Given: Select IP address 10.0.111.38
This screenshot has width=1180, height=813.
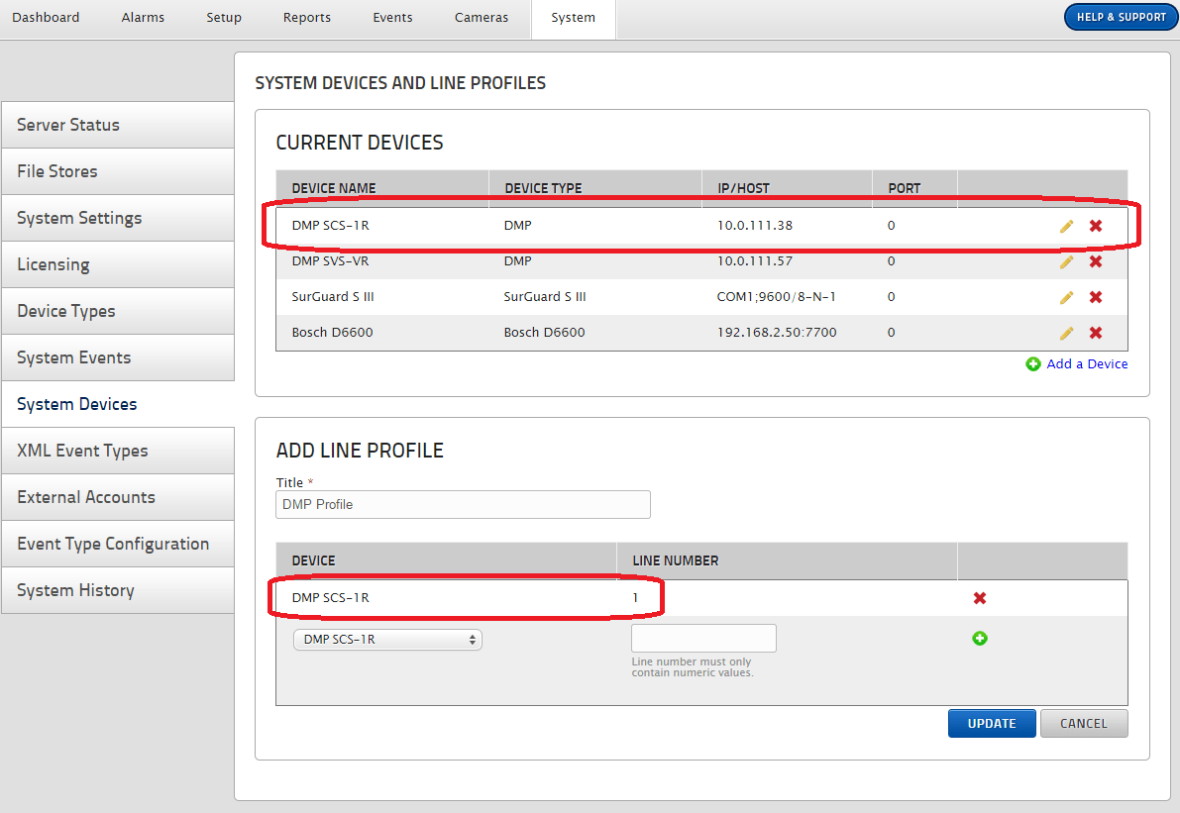Looking at the screenshot, I should [755, 226].
